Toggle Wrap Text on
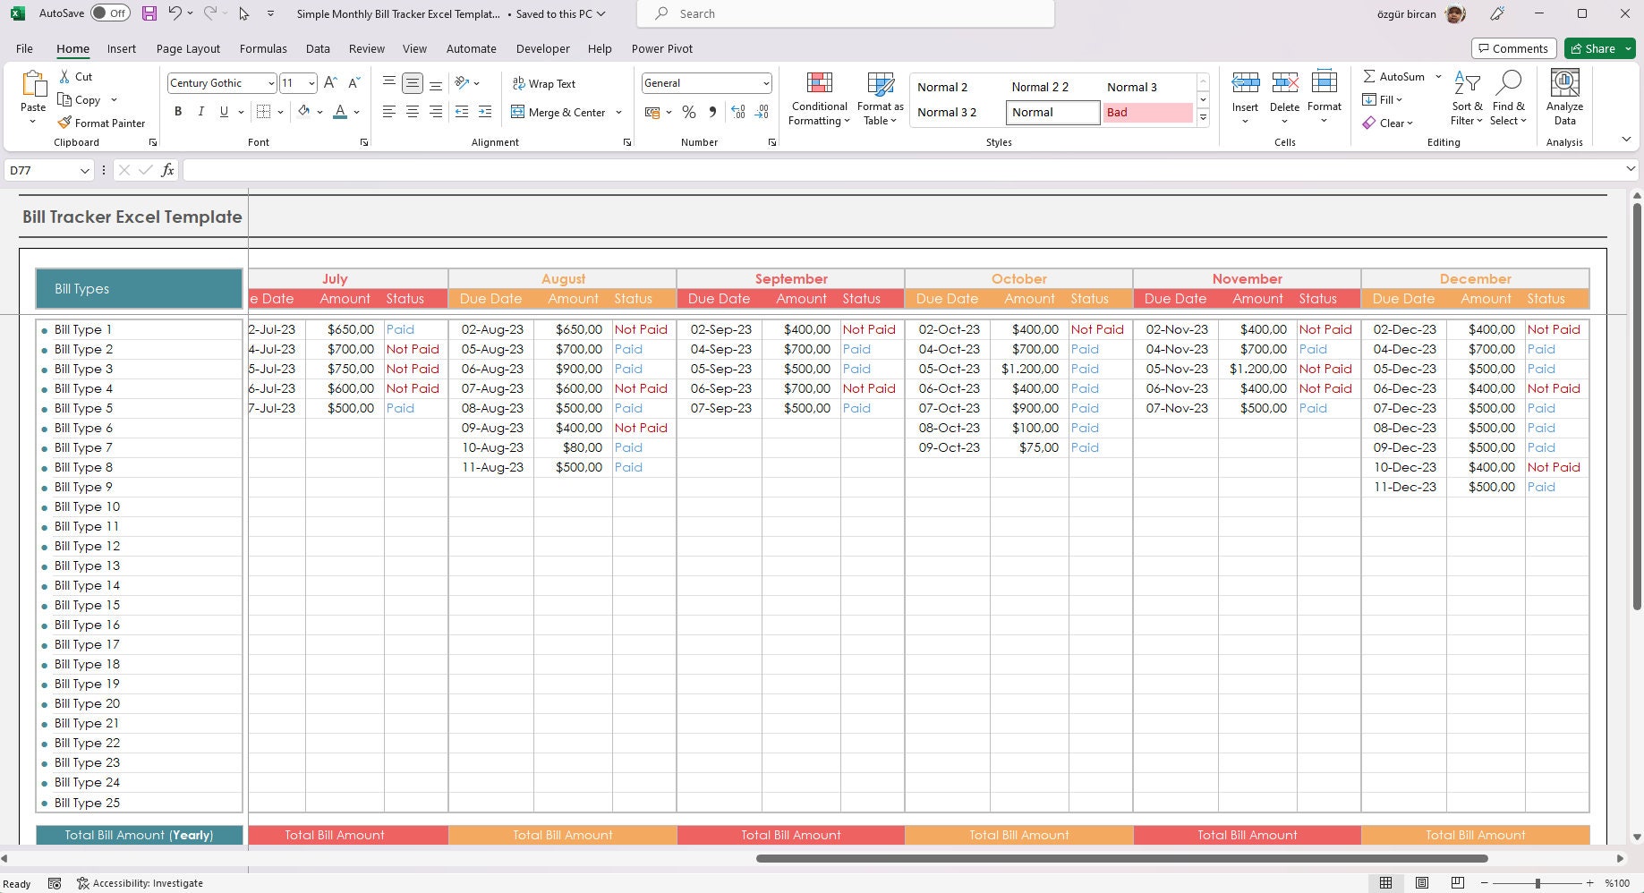1644x893 pixels. (543, 83)
